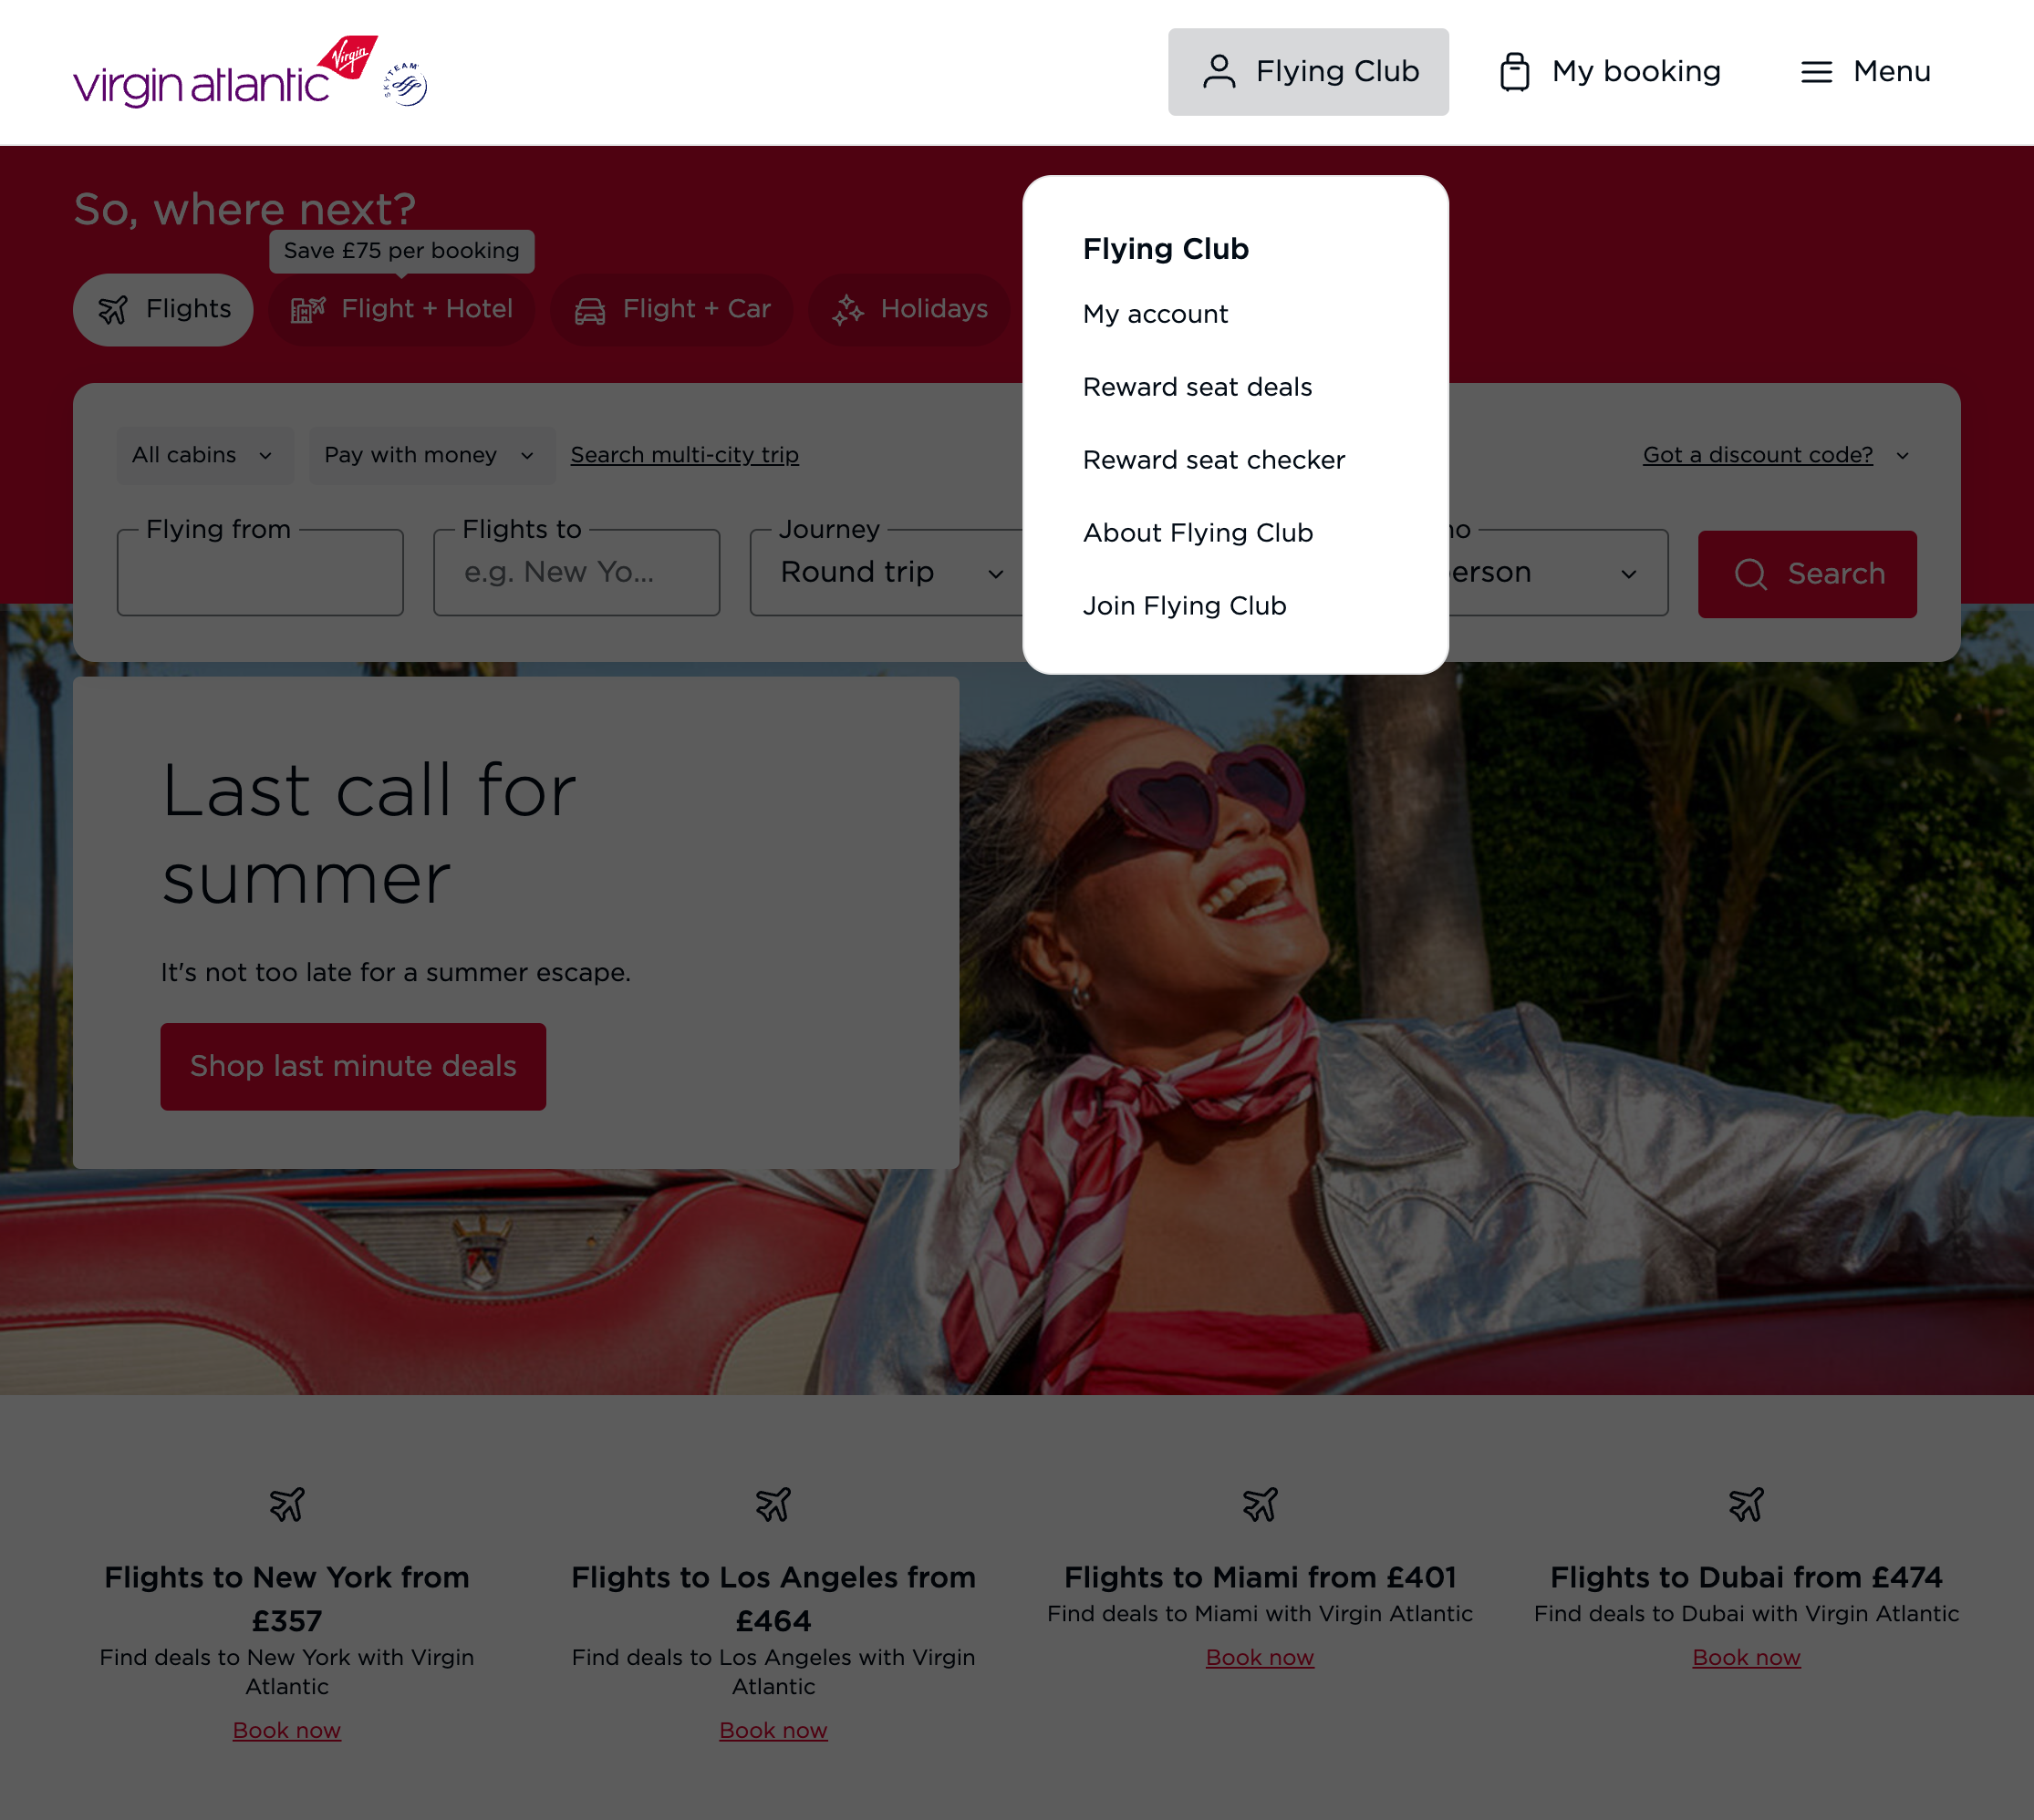Expand the All cabins dropdown
2034x1820 pixels.
coord(205,456)
